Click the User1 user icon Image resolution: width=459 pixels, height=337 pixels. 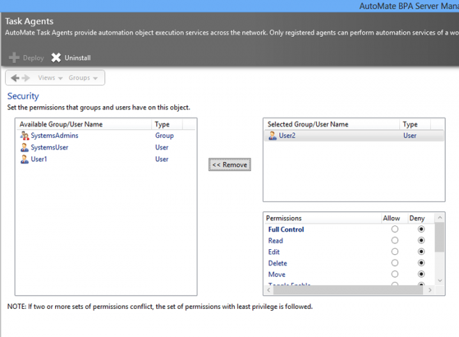tap(25, 159)
